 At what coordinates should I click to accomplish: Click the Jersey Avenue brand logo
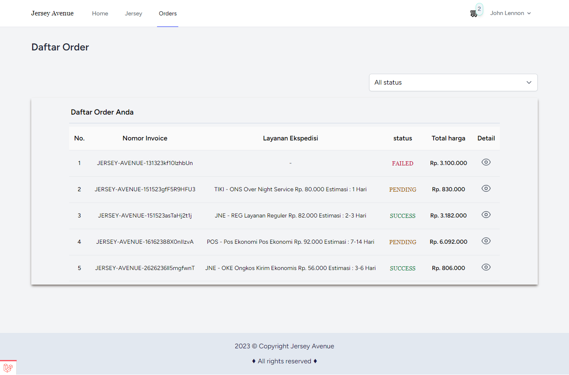pos(52,13)
